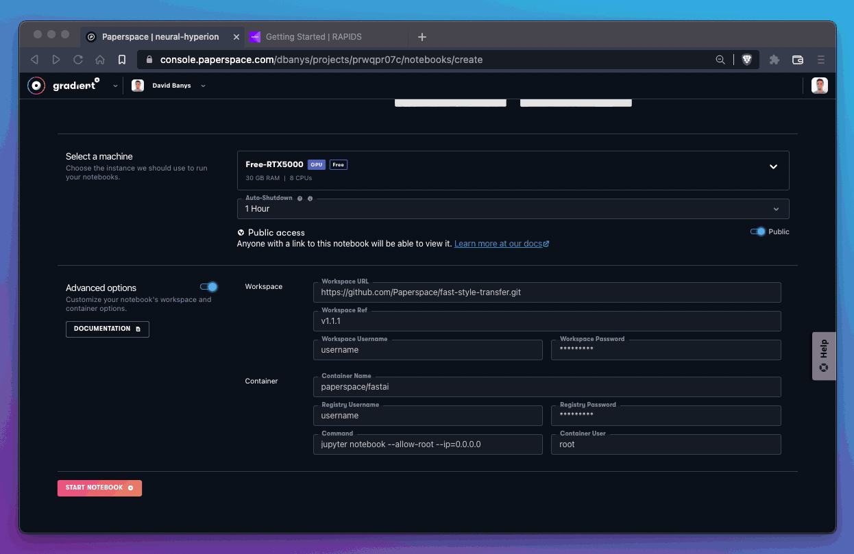Viewport: 854px width, 554px height.
Task: Click the 'Workspace' section label
Action: tap(264, 286)
